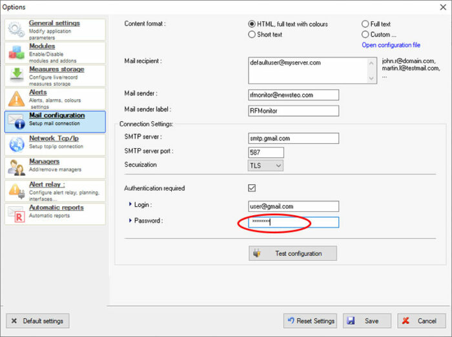Click the Measures storage download icon
Screen dimensions: 452x337
17,75
